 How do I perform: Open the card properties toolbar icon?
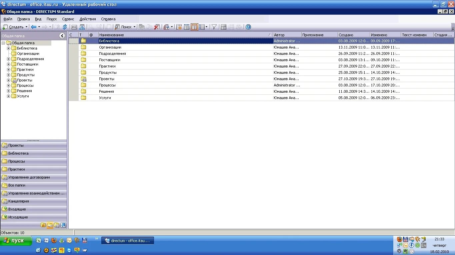point(74,27)
